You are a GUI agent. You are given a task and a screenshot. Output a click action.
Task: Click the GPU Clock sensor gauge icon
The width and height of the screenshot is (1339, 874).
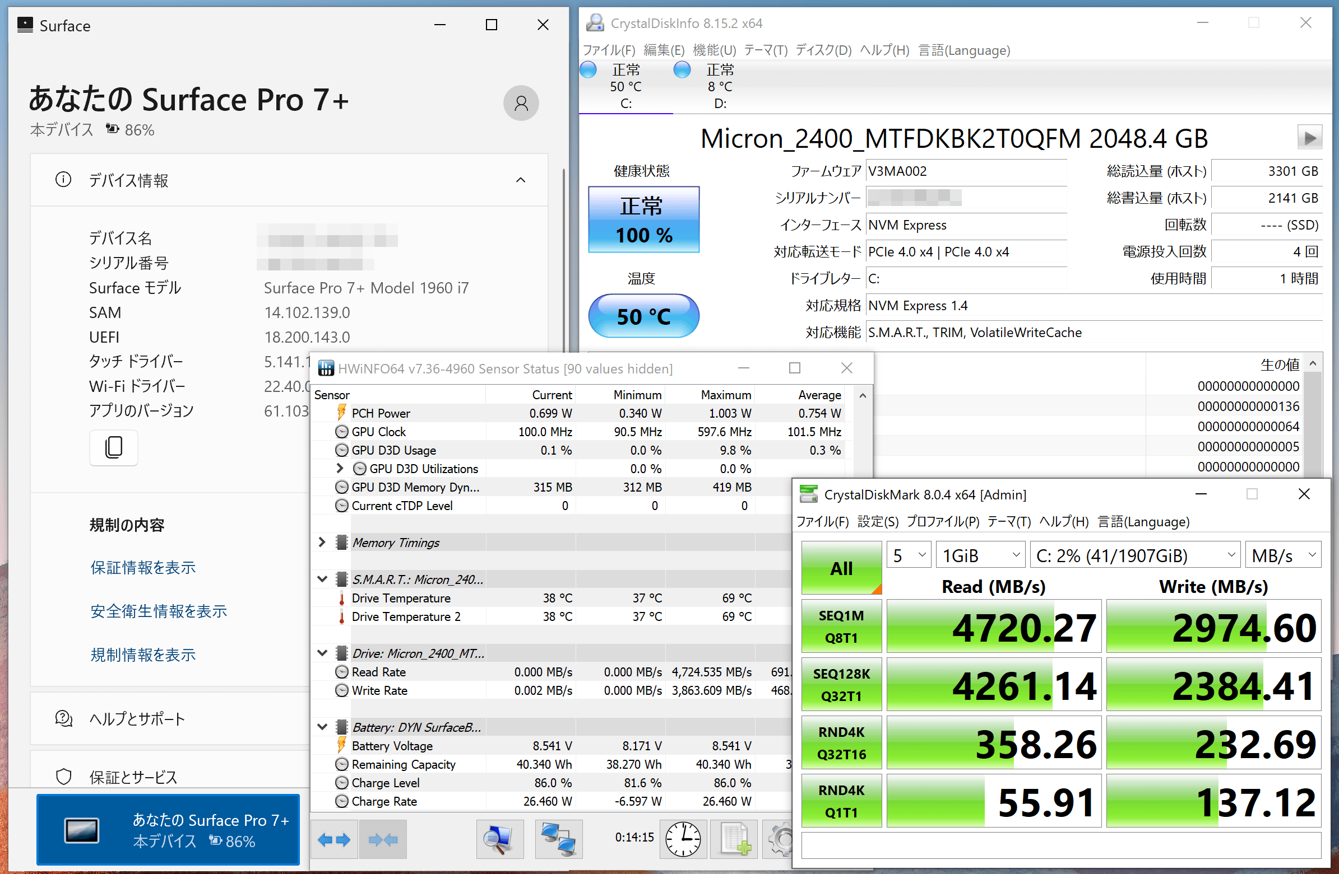(341, 432)
